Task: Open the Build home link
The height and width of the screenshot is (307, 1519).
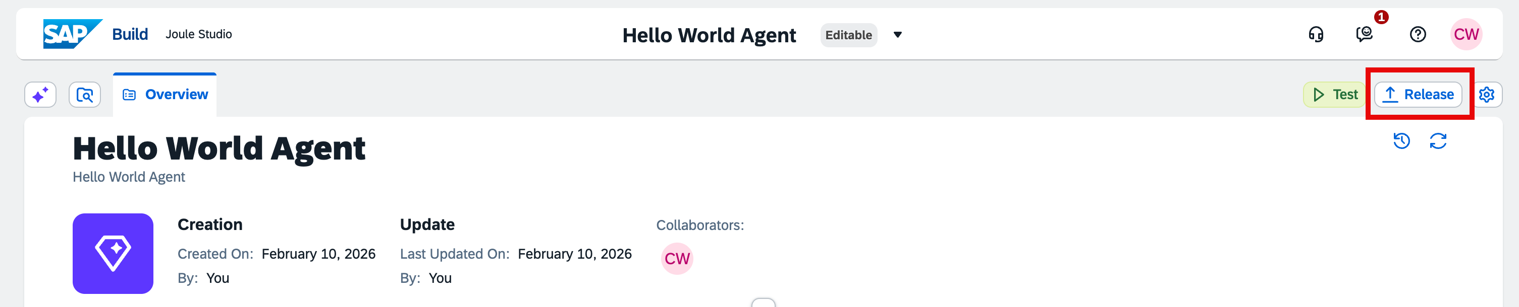Action: click(130, 34)
